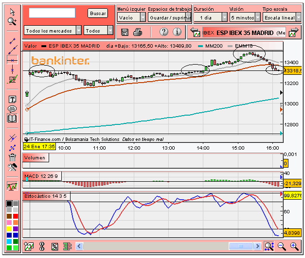The width and height of the screenshot is (305, 258).
Task: Click the 24 Ene 17:35 date label
Action: (x=39, y=146)
